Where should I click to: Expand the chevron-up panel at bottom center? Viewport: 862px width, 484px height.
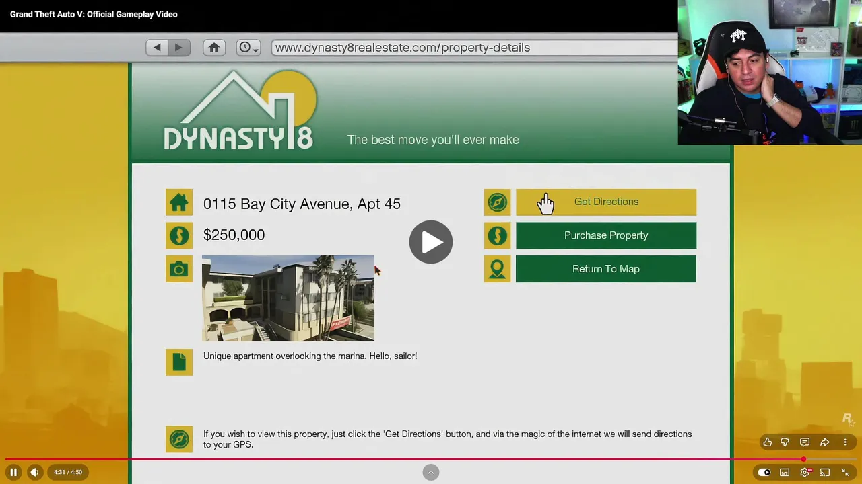coord(431,472)
